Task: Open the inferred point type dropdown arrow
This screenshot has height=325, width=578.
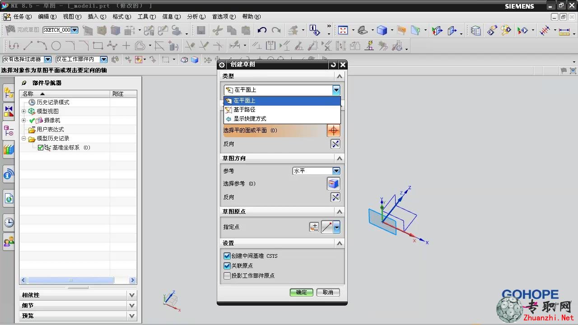Action: point(336,227)
